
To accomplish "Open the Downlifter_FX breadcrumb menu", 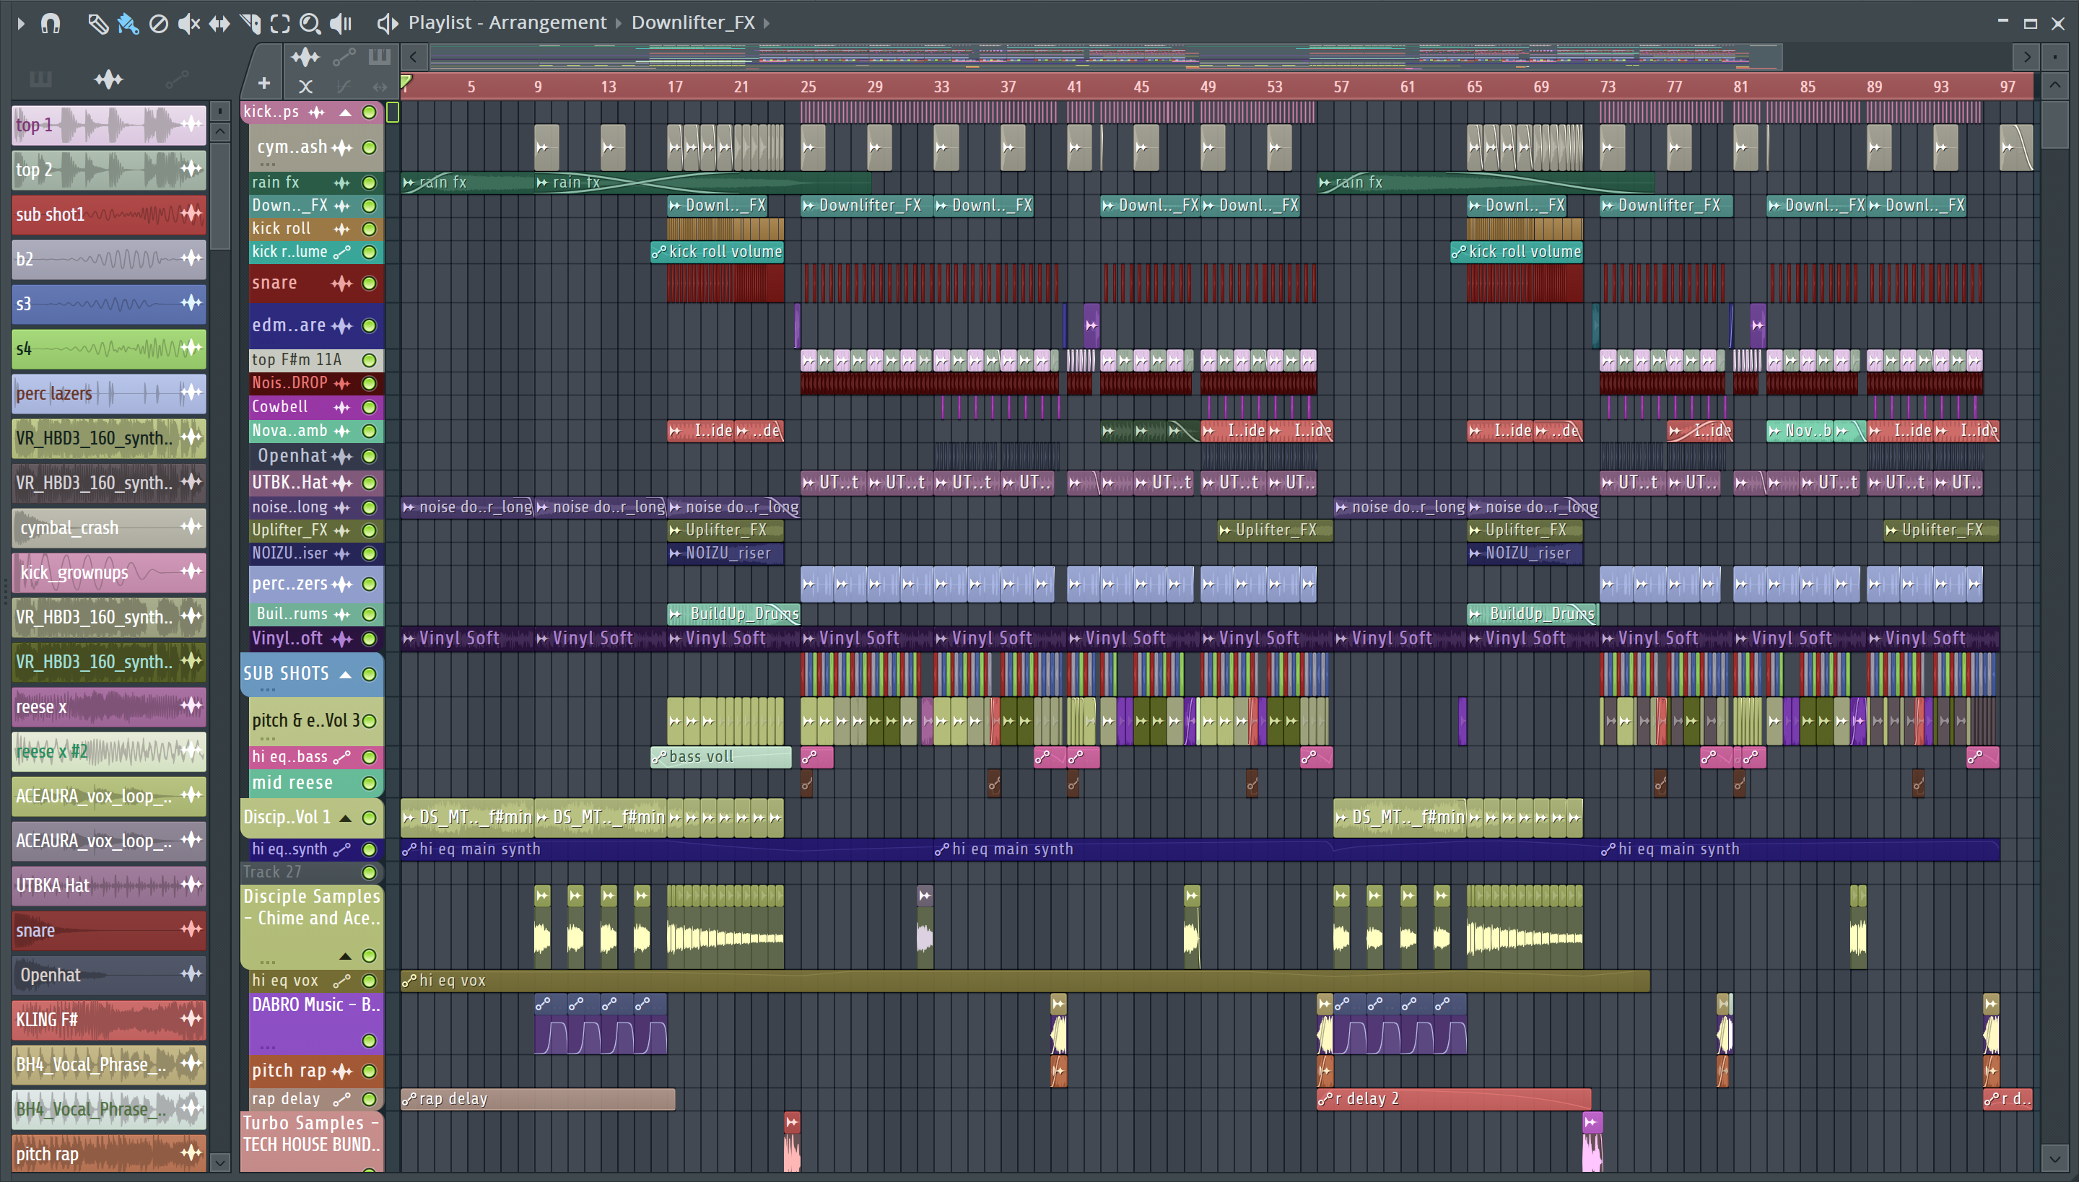I will [693, 23].
